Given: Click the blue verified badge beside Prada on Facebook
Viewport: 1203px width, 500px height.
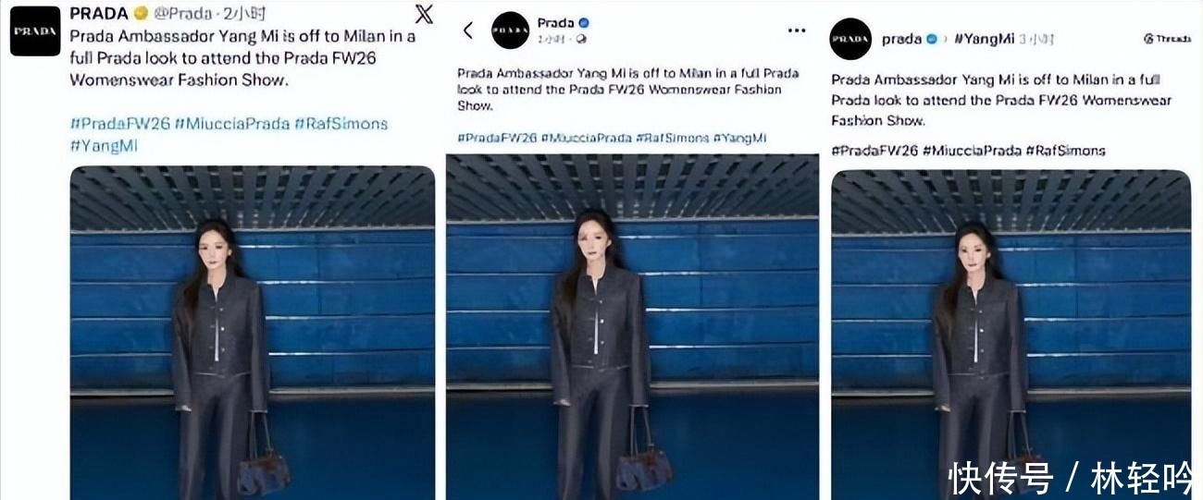Looking at the screenshot, I should 584,23.
